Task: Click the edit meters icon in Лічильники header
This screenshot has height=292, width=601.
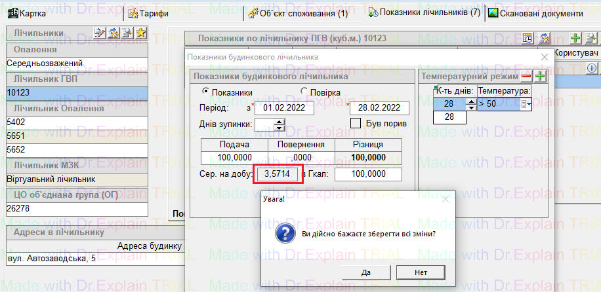Action: [100, 33]
